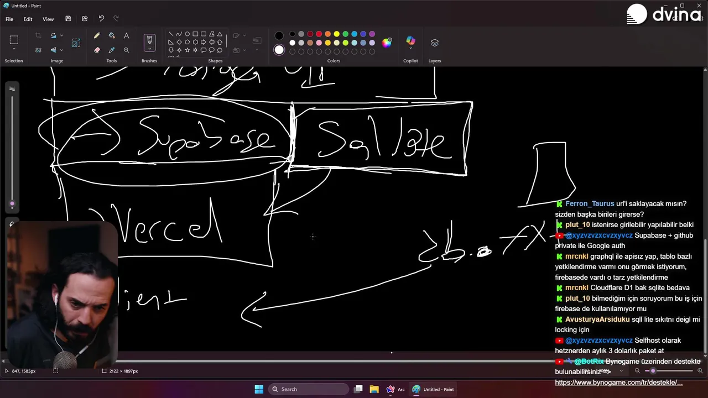Viewport: 708px width, 398px height.
Task: Select the Fill bucket tool
Action: 112,35
